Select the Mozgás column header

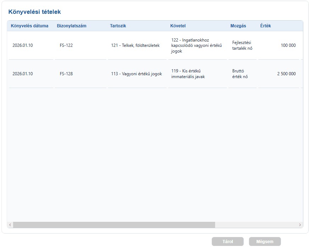[238, 26]
